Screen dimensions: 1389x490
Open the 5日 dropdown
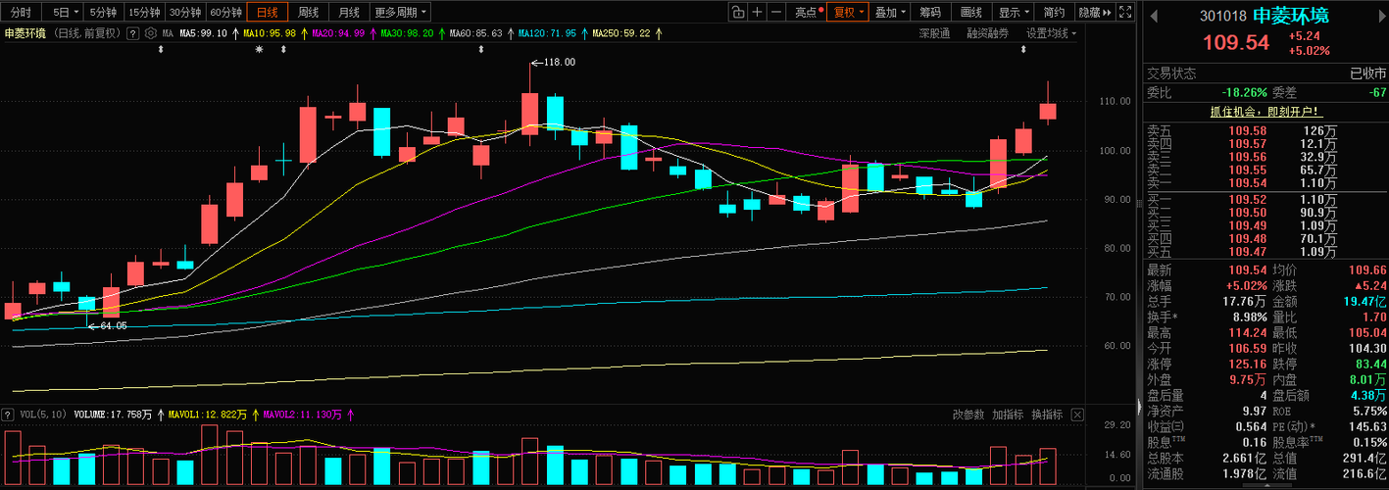pos(64,13)
